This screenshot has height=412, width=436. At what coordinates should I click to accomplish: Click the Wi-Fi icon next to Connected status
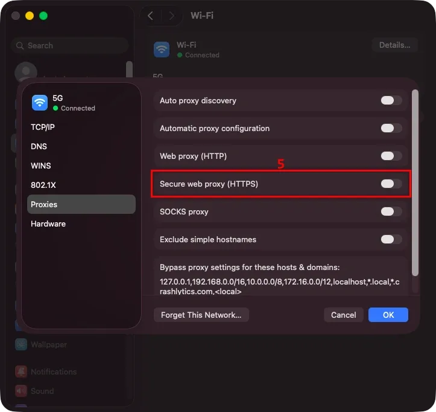coord(162,50)
